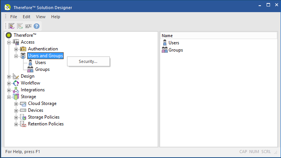281x158 pixels.
Task: Select Storage Policies label in tree
Action: (44, 117)
